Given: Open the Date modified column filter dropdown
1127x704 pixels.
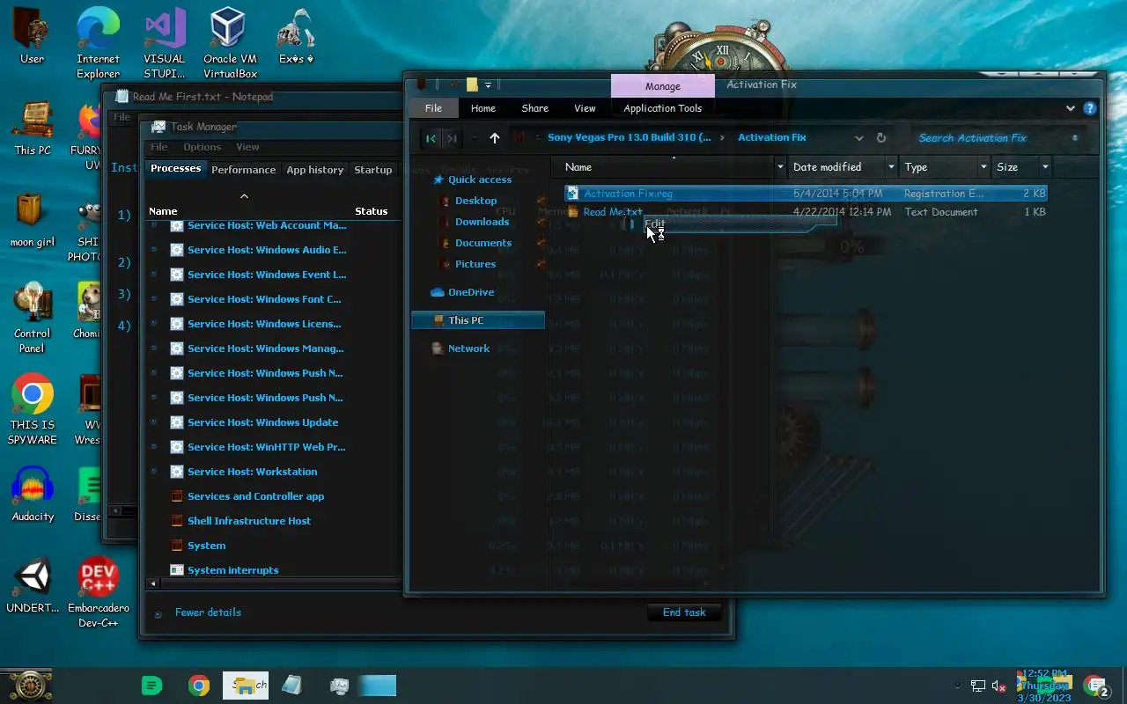Looking at the screenshot, I should tap(891, 167).
